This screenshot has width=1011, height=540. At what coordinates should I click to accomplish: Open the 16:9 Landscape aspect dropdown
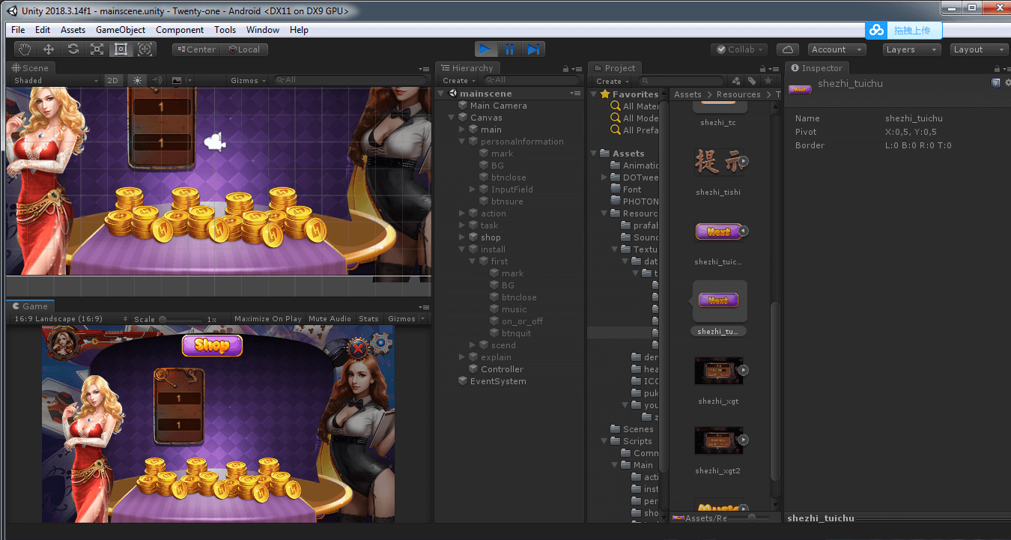70,319
